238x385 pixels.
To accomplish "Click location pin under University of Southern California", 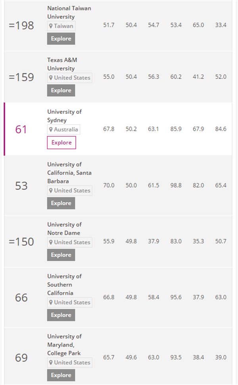I will pos(51,303).
